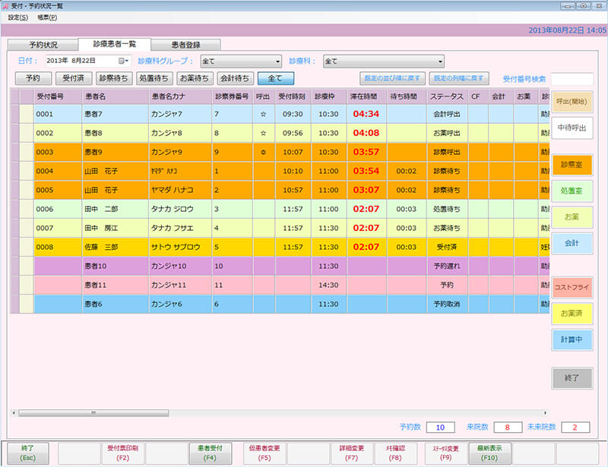Select the yellow お薬 button

click(x=572, y=217)
